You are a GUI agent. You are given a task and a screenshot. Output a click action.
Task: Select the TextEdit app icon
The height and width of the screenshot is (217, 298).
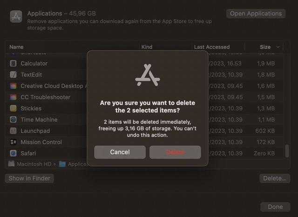[13, 75]
